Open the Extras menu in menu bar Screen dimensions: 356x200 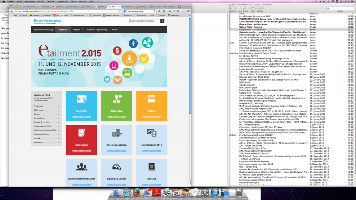(74, 1)
